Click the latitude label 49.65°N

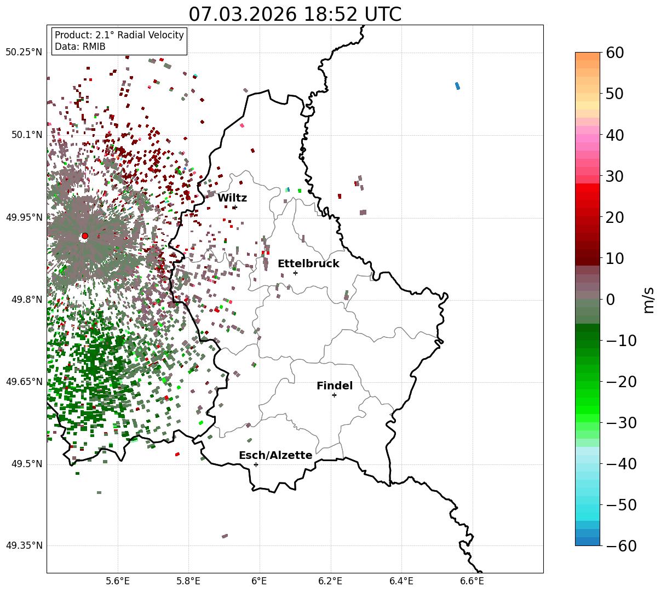(x=24, y=382)
